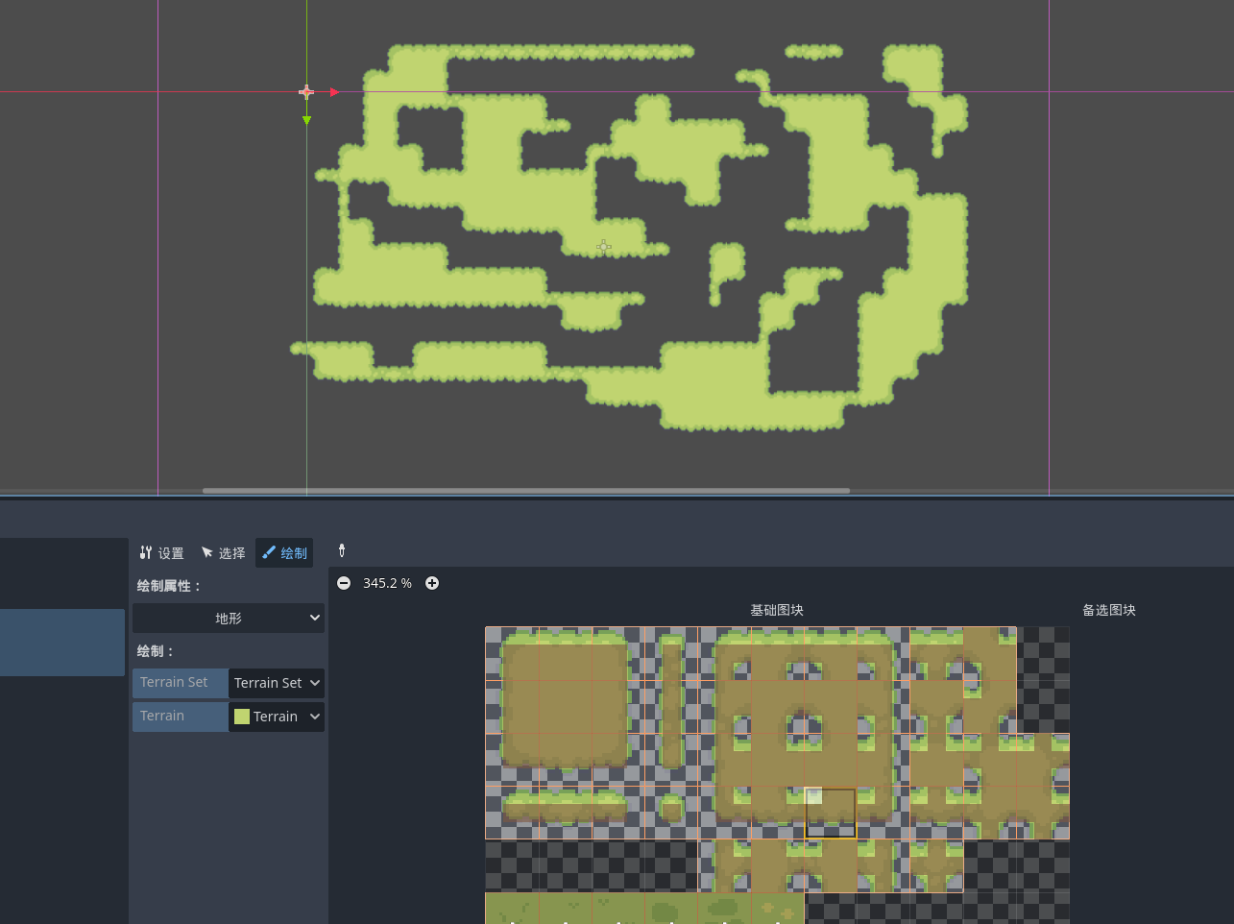Select the eyedropper picker tool

coord(342,550)
